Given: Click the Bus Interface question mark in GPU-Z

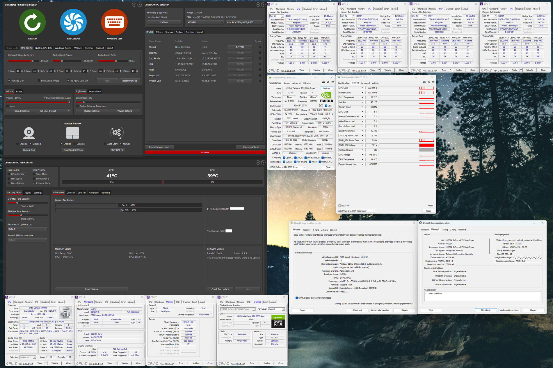Looking at the screenshot, I should click(x=333, y=114).
